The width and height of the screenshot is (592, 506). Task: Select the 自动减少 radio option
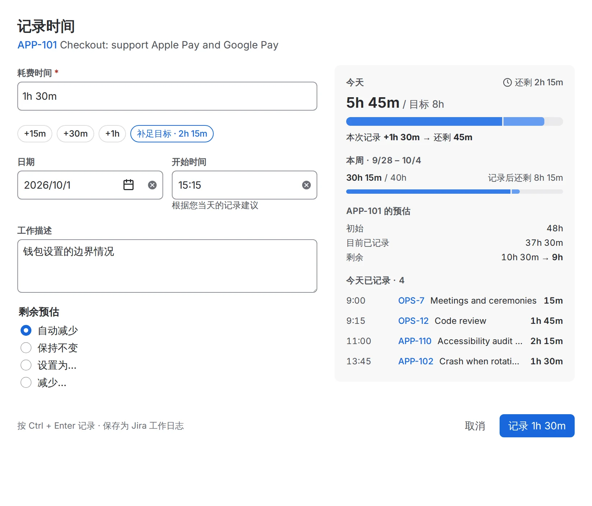click(26, 330)
